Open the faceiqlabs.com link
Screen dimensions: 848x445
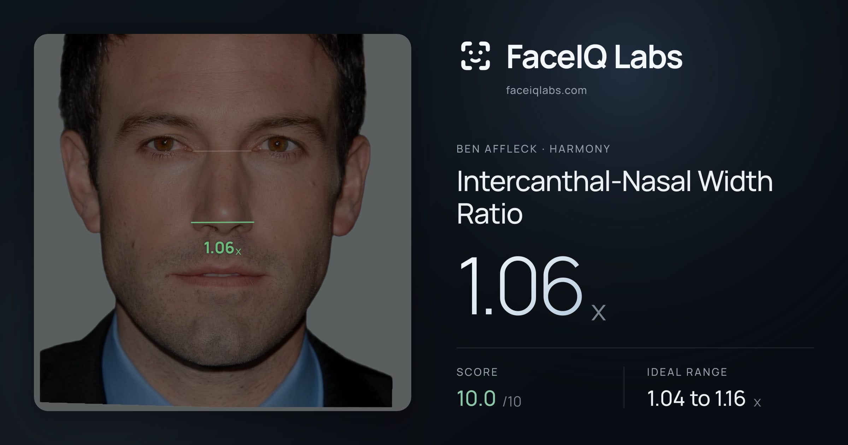pyautogui.click(x=546, y=90)
